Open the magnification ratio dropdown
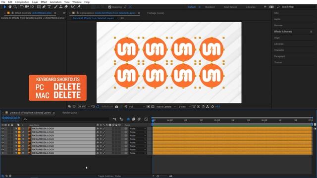This screenshot has height=178, width=317. pyautogui.click(x=84, y=107)
